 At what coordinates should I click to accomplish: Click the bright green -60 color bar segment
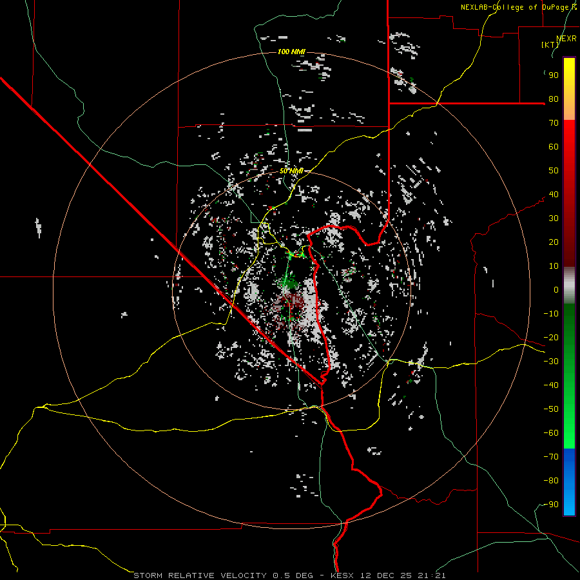(569, 436)
